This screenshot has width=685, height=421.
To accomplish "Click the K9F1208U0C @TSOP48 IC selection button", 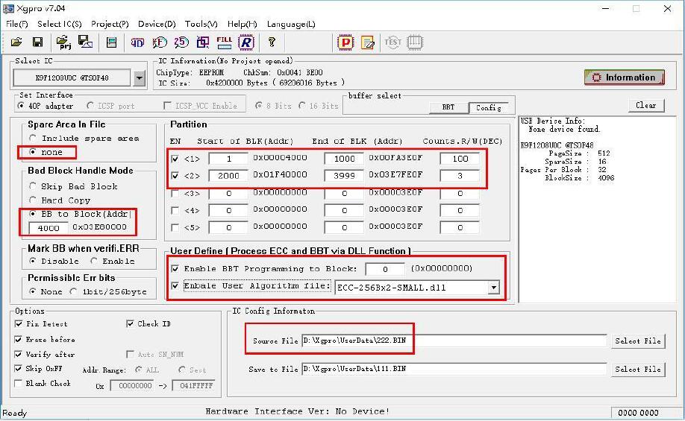I will coord(72,78).
